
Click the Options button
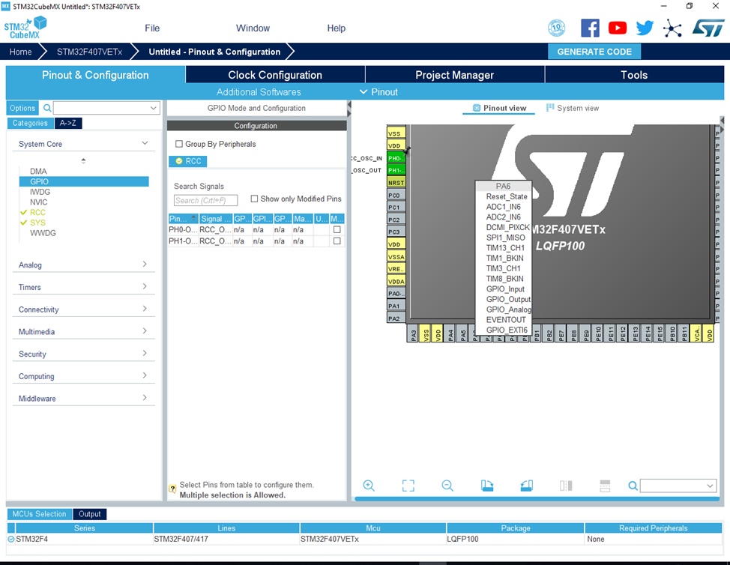(x=22, y=108)
